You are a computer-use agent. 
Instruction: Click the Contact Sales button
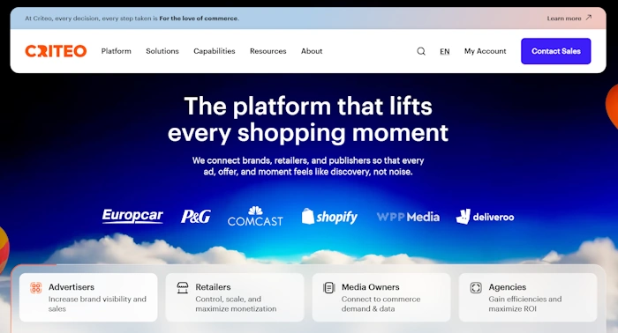click(x=555, y=51)
